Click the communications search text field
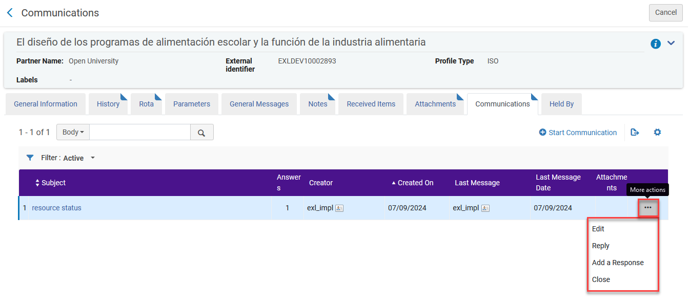Screen dimensions: 689x304 140,132
